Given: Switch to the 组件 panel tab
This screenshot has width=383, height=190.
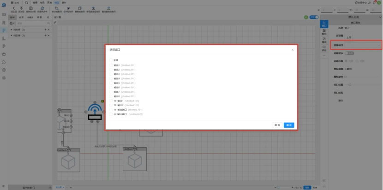Looking at the screenshot, I should point(12,18).
